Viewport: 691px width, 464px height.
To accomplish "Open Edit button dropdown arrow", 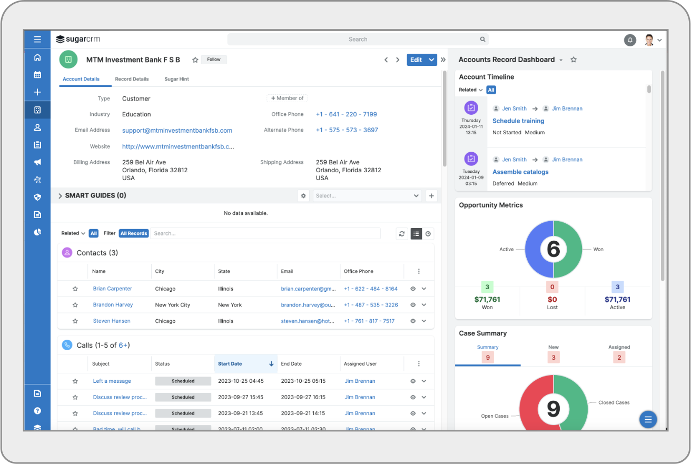I will tap(432, 60).
